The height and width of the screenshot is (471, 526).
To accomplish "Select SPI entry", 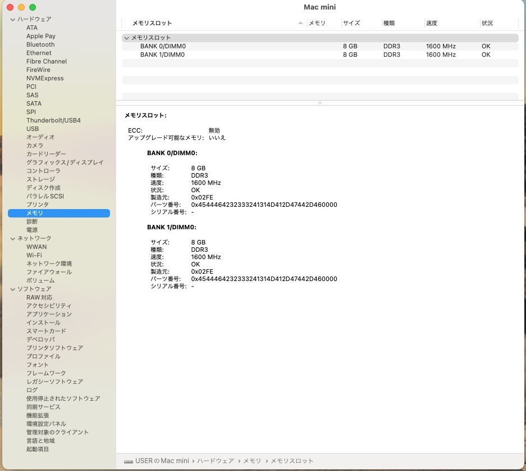I will coord(31,112).
